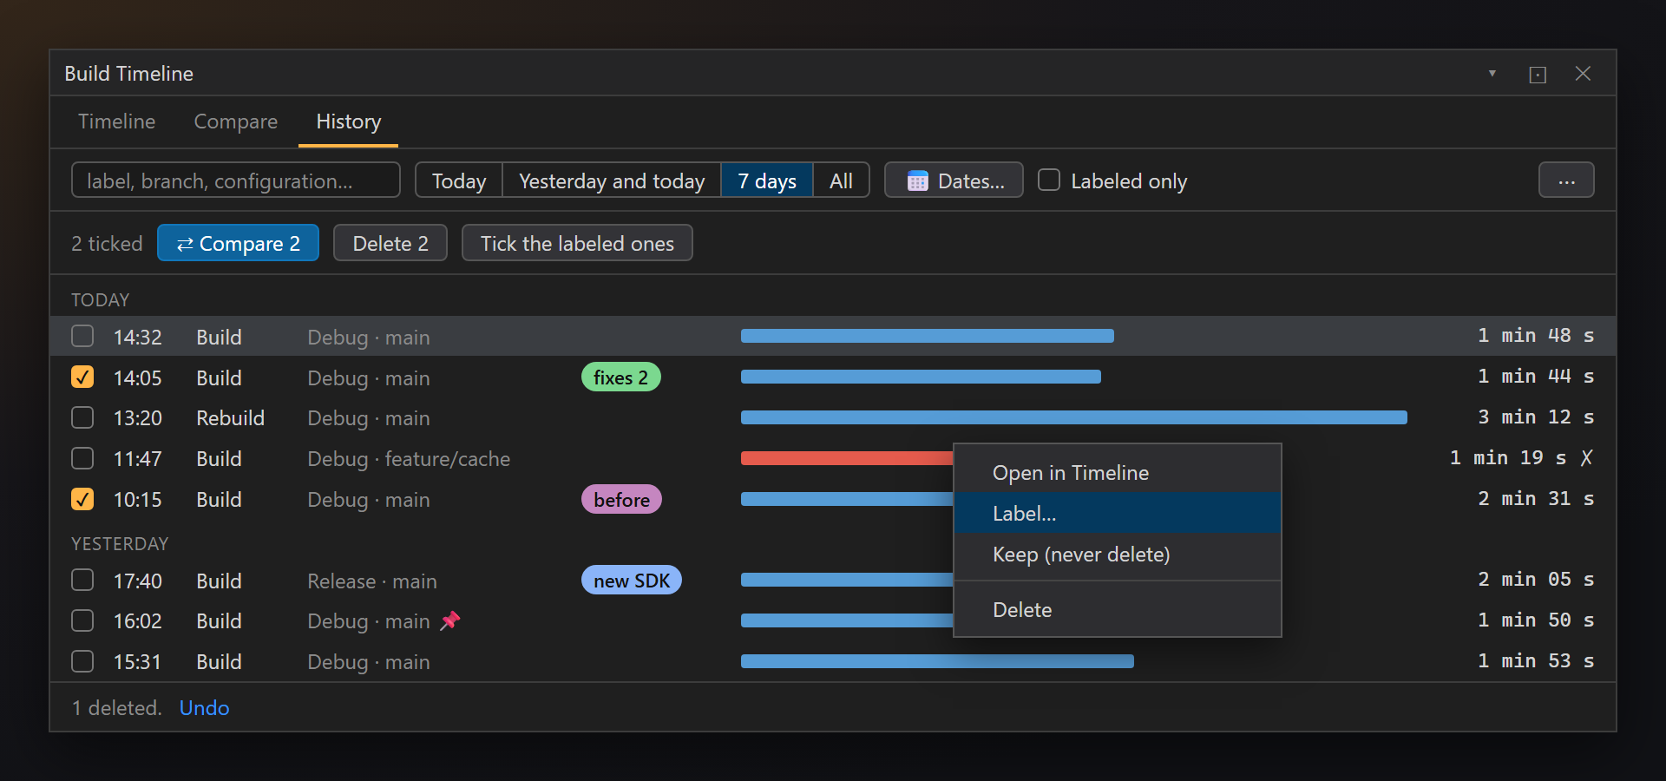Click the failed X icon on 11:47 build

[x=1586, y=457]
